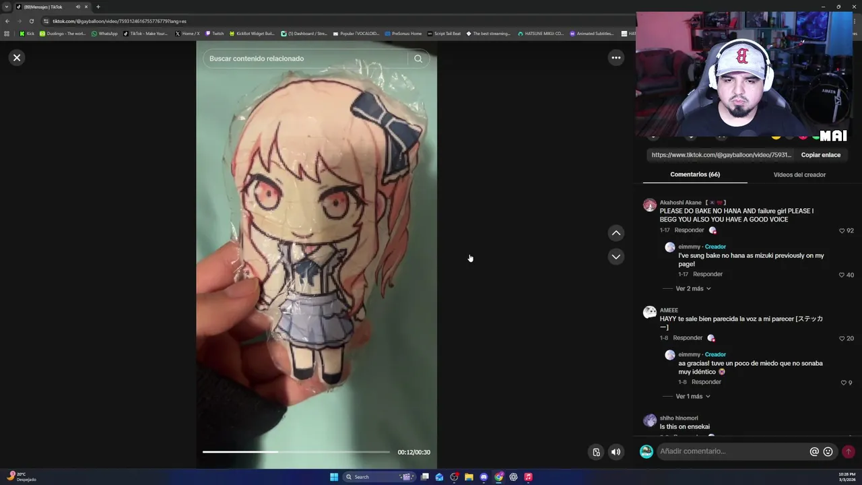Send comment with the red arrow button
The width and height of the screenshot is (862, 485).
tap(849, 451)
